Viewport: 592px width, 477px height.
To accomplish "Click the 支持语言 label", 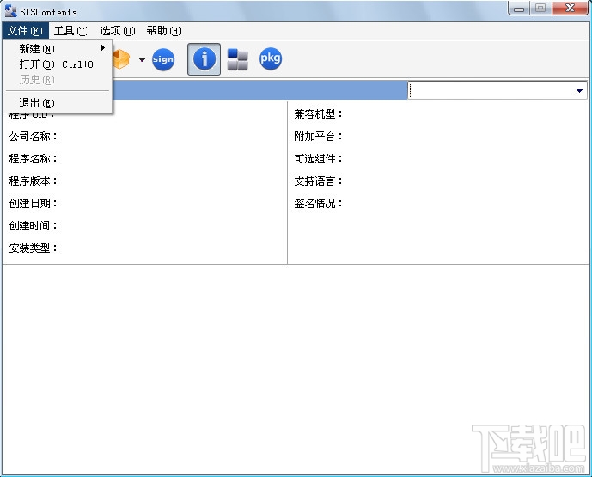I will pyautogui.click(x=318, y=180).
